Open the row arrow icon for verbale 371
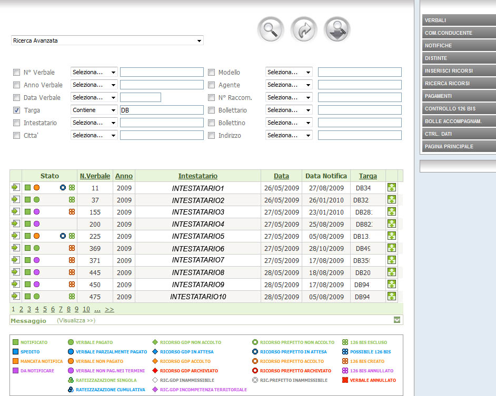 pyautogui.click(x=15, y=260)
